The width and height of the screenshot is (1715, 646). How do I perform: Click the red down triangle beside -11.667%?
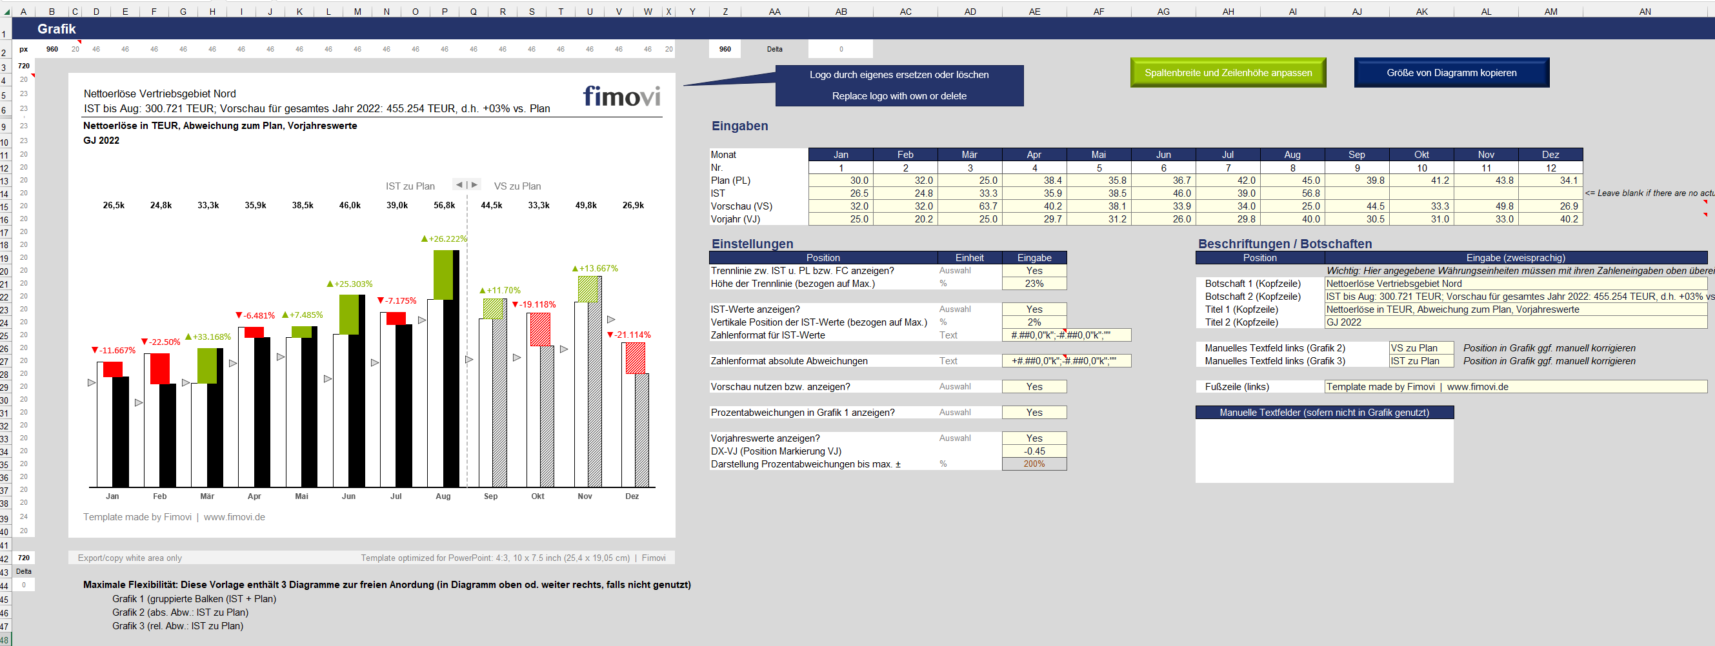95,350
